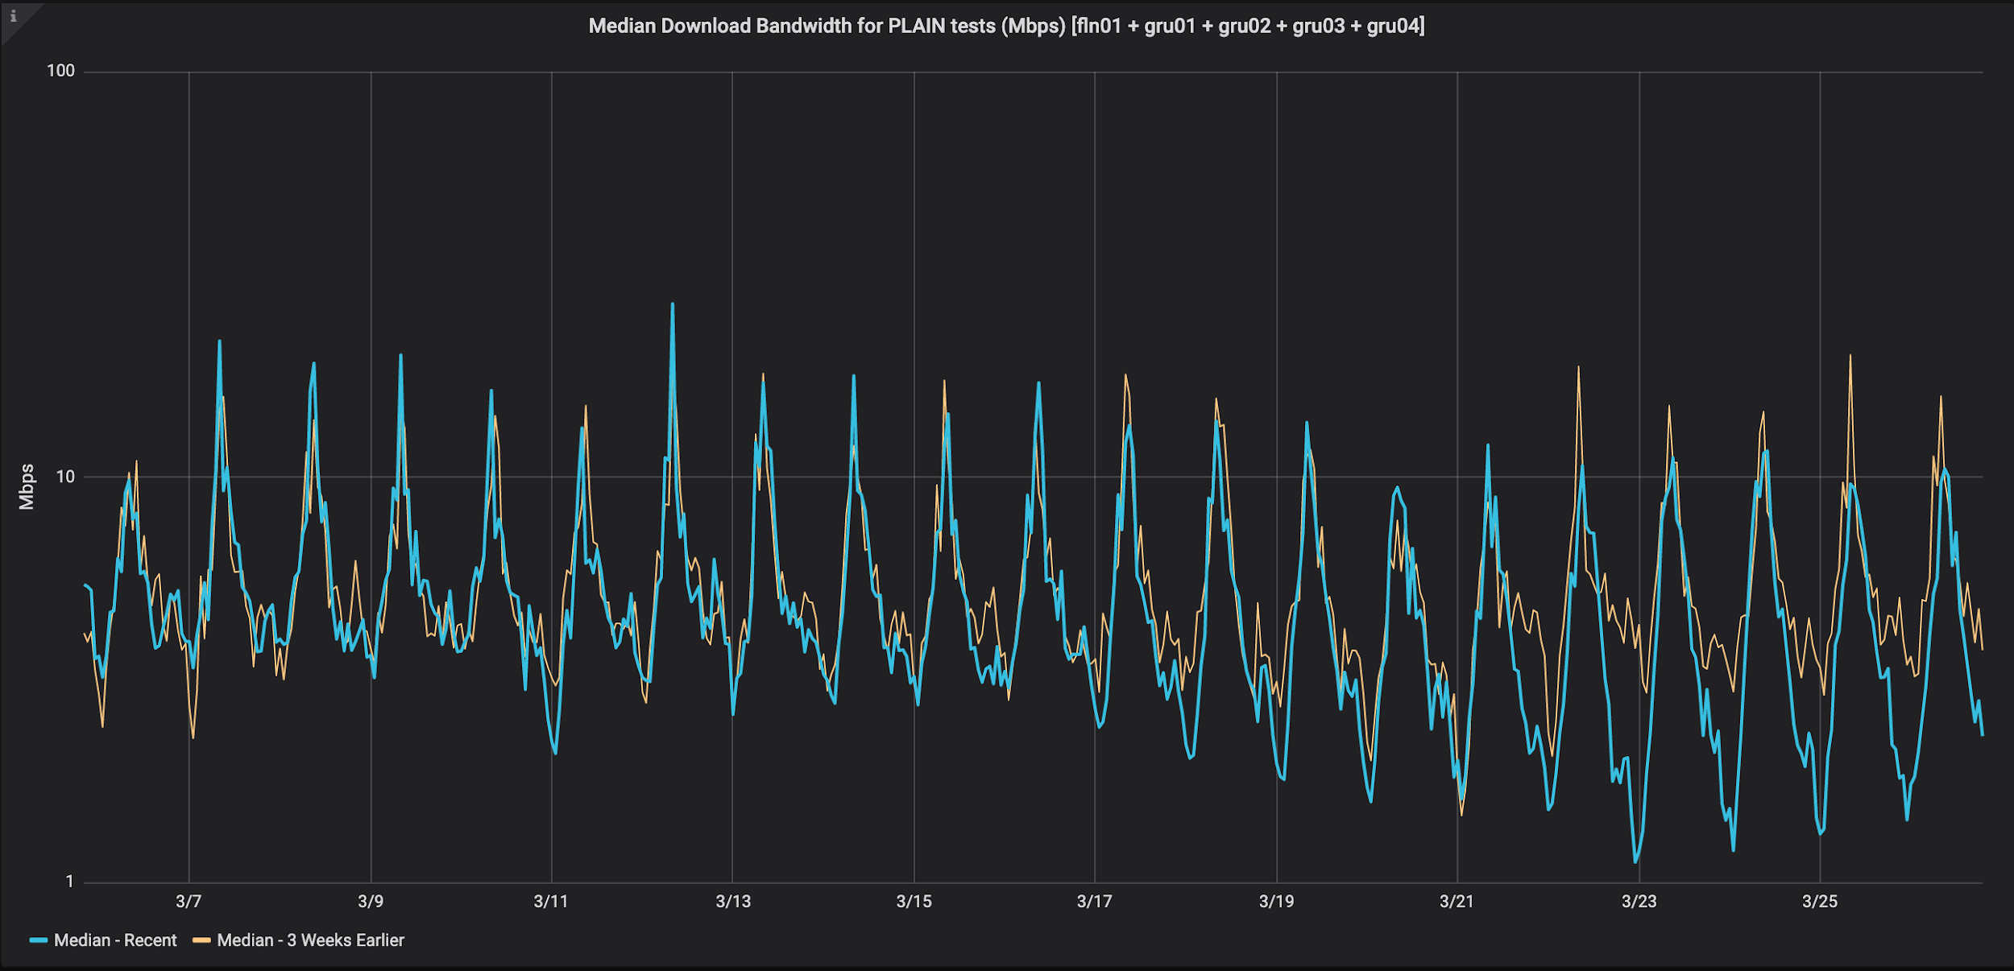2014x971 pixels.
Task: Click the 3/11 x-axis date label
Action: coord(551,902)
